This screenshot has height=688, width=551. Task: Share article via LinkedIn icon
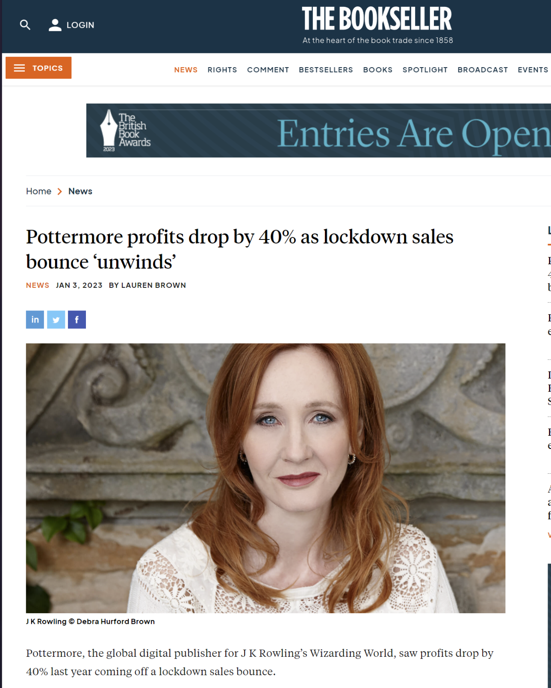point(35,319)
